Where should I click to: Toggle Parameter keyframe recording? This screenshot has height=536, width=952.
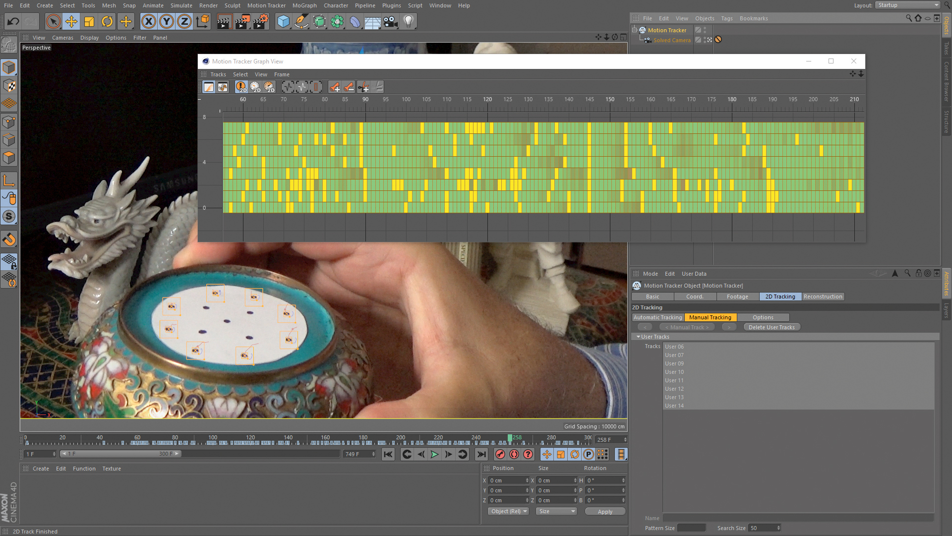pos(588,454)
